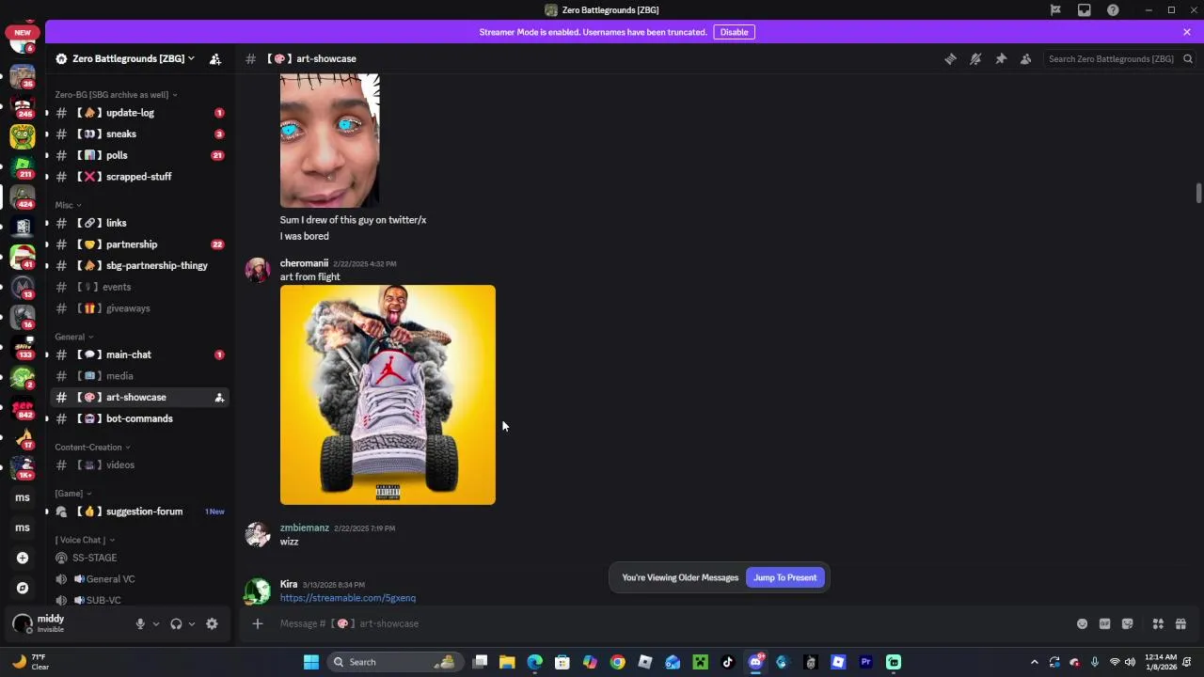
Task: Open Discover servers compass icon
Action: (23, 588)
